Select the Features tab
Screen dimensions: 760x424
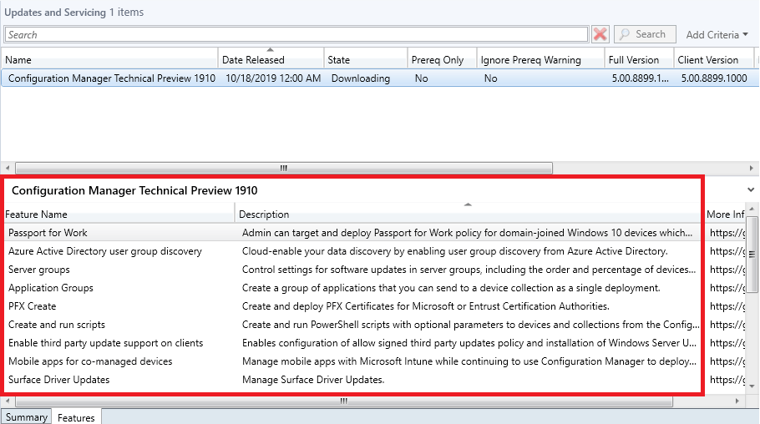[76, 416]
